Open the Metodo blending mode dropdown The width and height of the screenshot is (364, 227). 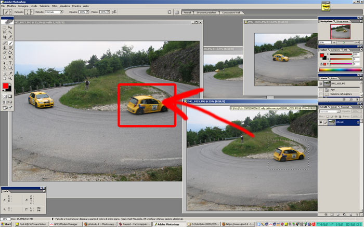61,12
